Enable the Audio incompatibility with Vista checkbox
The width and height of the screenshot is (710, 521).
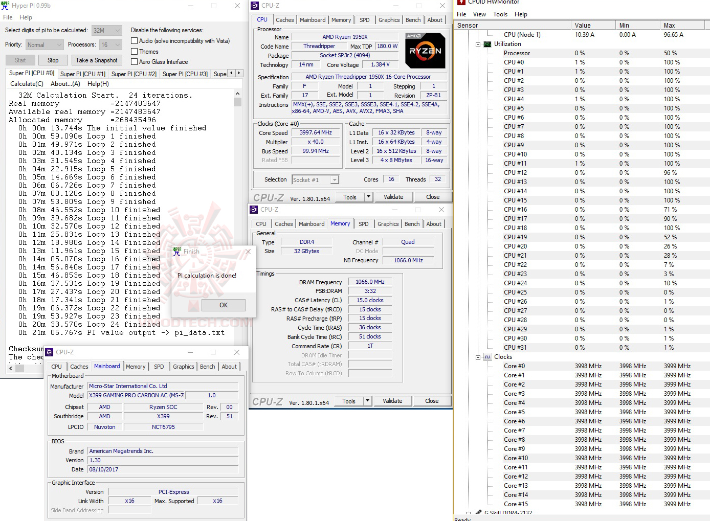click(135, 41)
